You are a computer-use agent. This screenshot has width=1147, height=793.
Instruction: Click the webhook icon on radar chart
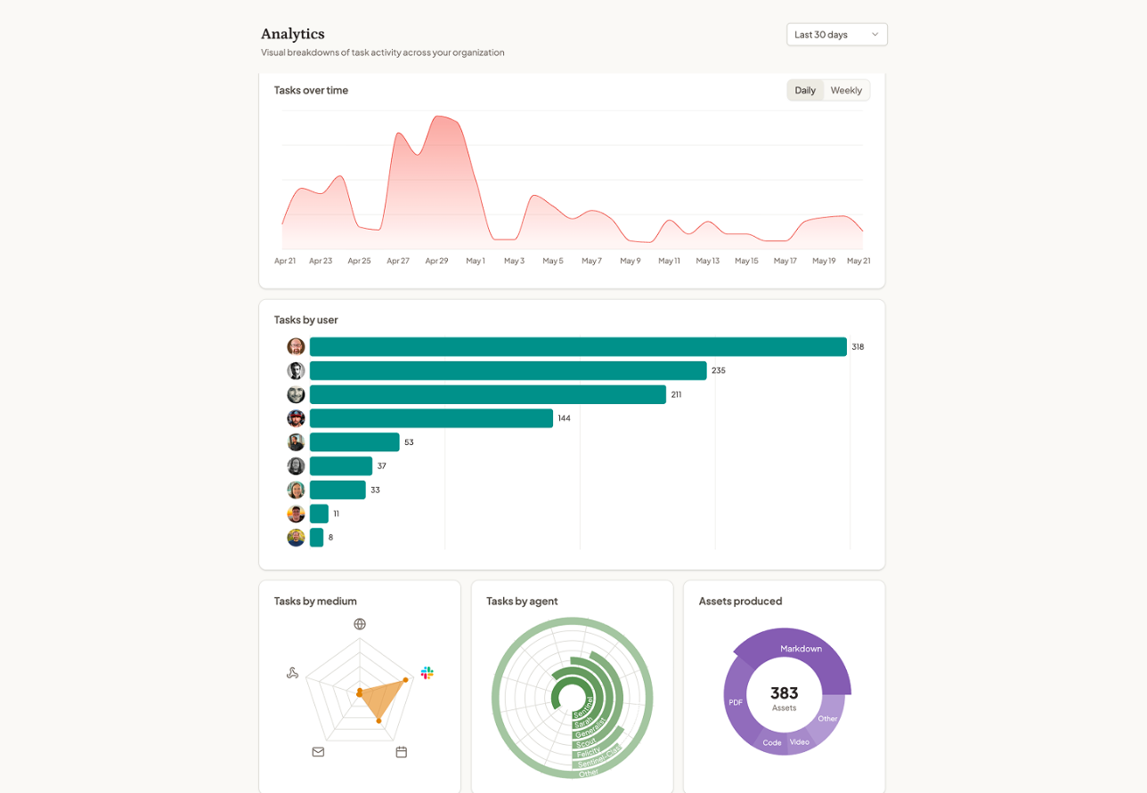point(292,673)
